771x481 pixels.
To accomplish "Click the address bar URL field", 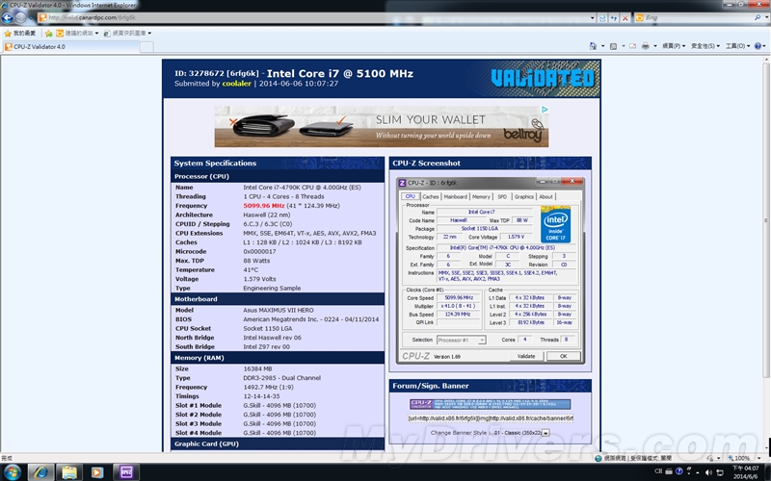I will click(315, 17).
